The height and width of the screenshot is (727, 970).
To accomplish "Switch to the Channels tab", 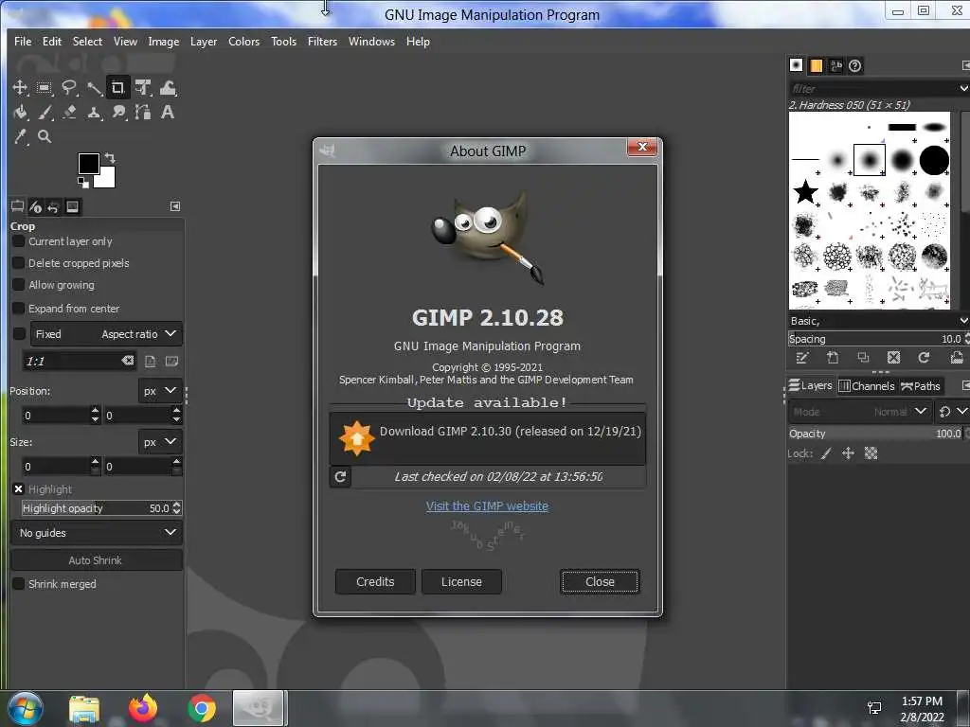I will [x=867, y=386].
